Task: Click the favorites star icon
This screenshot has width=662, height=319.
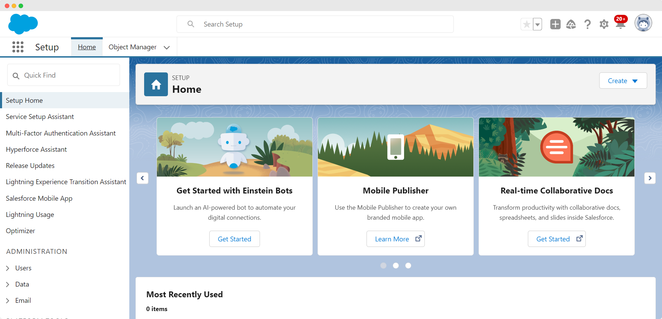Action: (526, 24)
